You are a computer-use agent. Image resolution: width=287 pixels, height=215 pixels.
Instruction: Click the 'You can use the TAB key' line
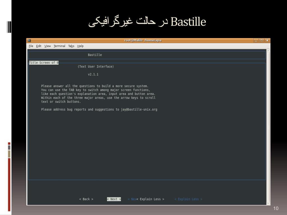96,90
